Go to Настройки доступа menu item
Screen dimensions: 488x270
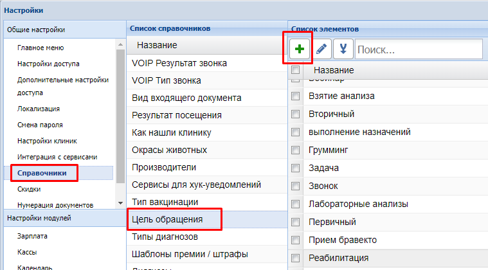click(x=48, y=63)
